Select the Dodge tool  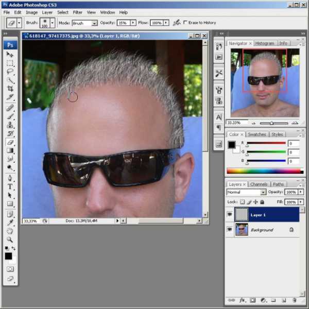pyautogui.click(x=10, y=167)
